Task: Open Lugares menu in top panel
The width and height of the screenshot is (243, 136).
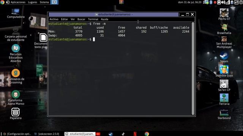Action: 33,2
